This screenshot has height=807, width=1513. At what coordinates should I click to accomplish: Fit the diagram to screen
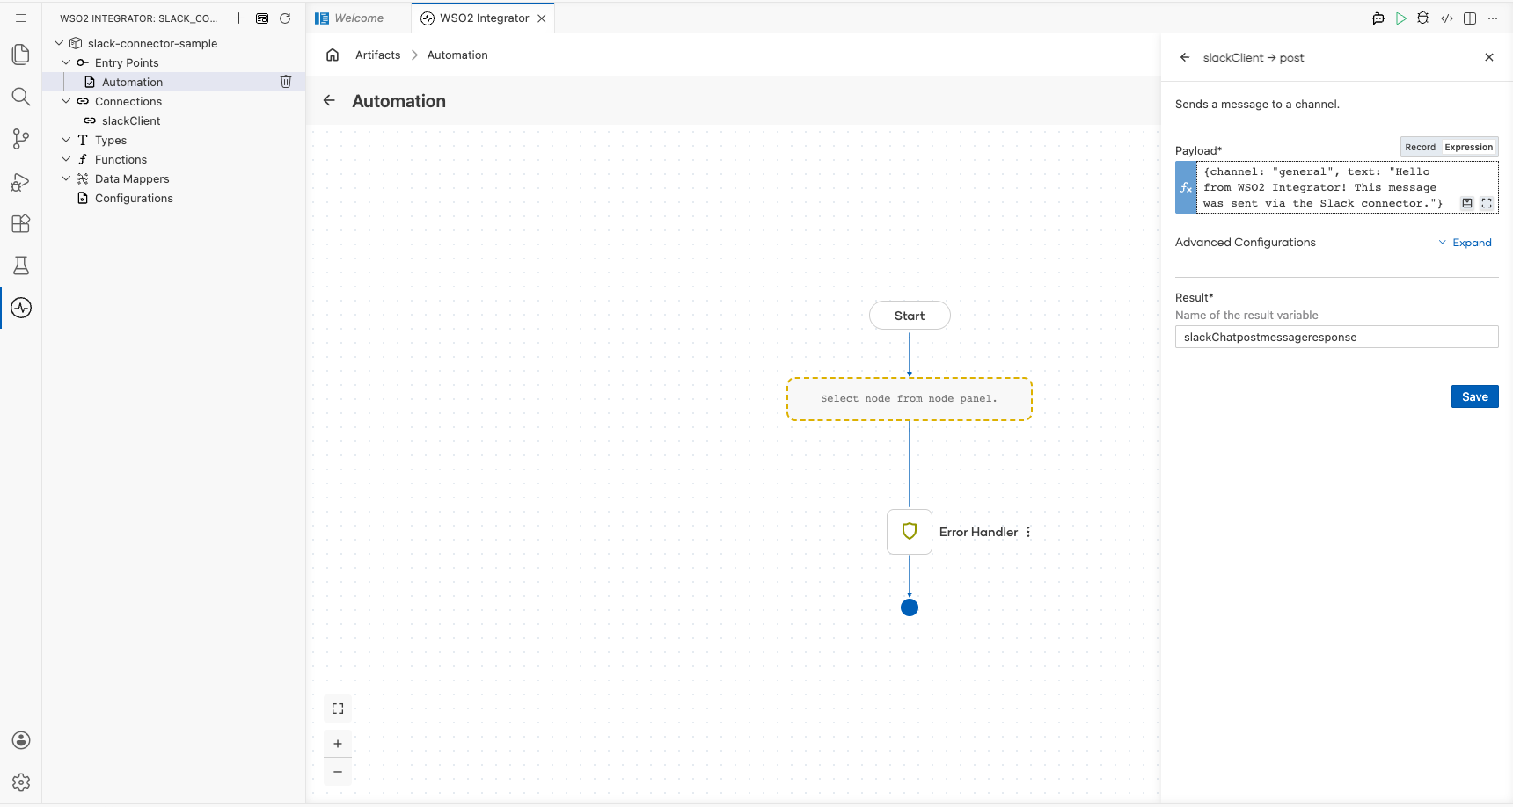[338, 709]
